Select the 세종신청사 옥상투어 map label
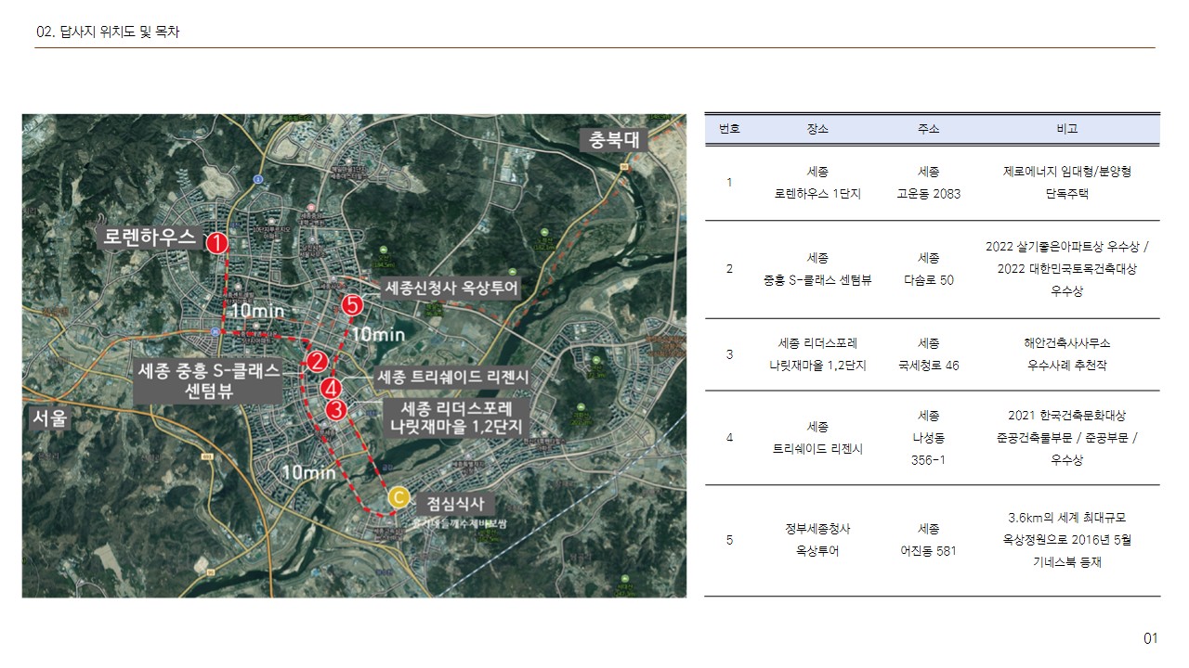 [451, 288]
